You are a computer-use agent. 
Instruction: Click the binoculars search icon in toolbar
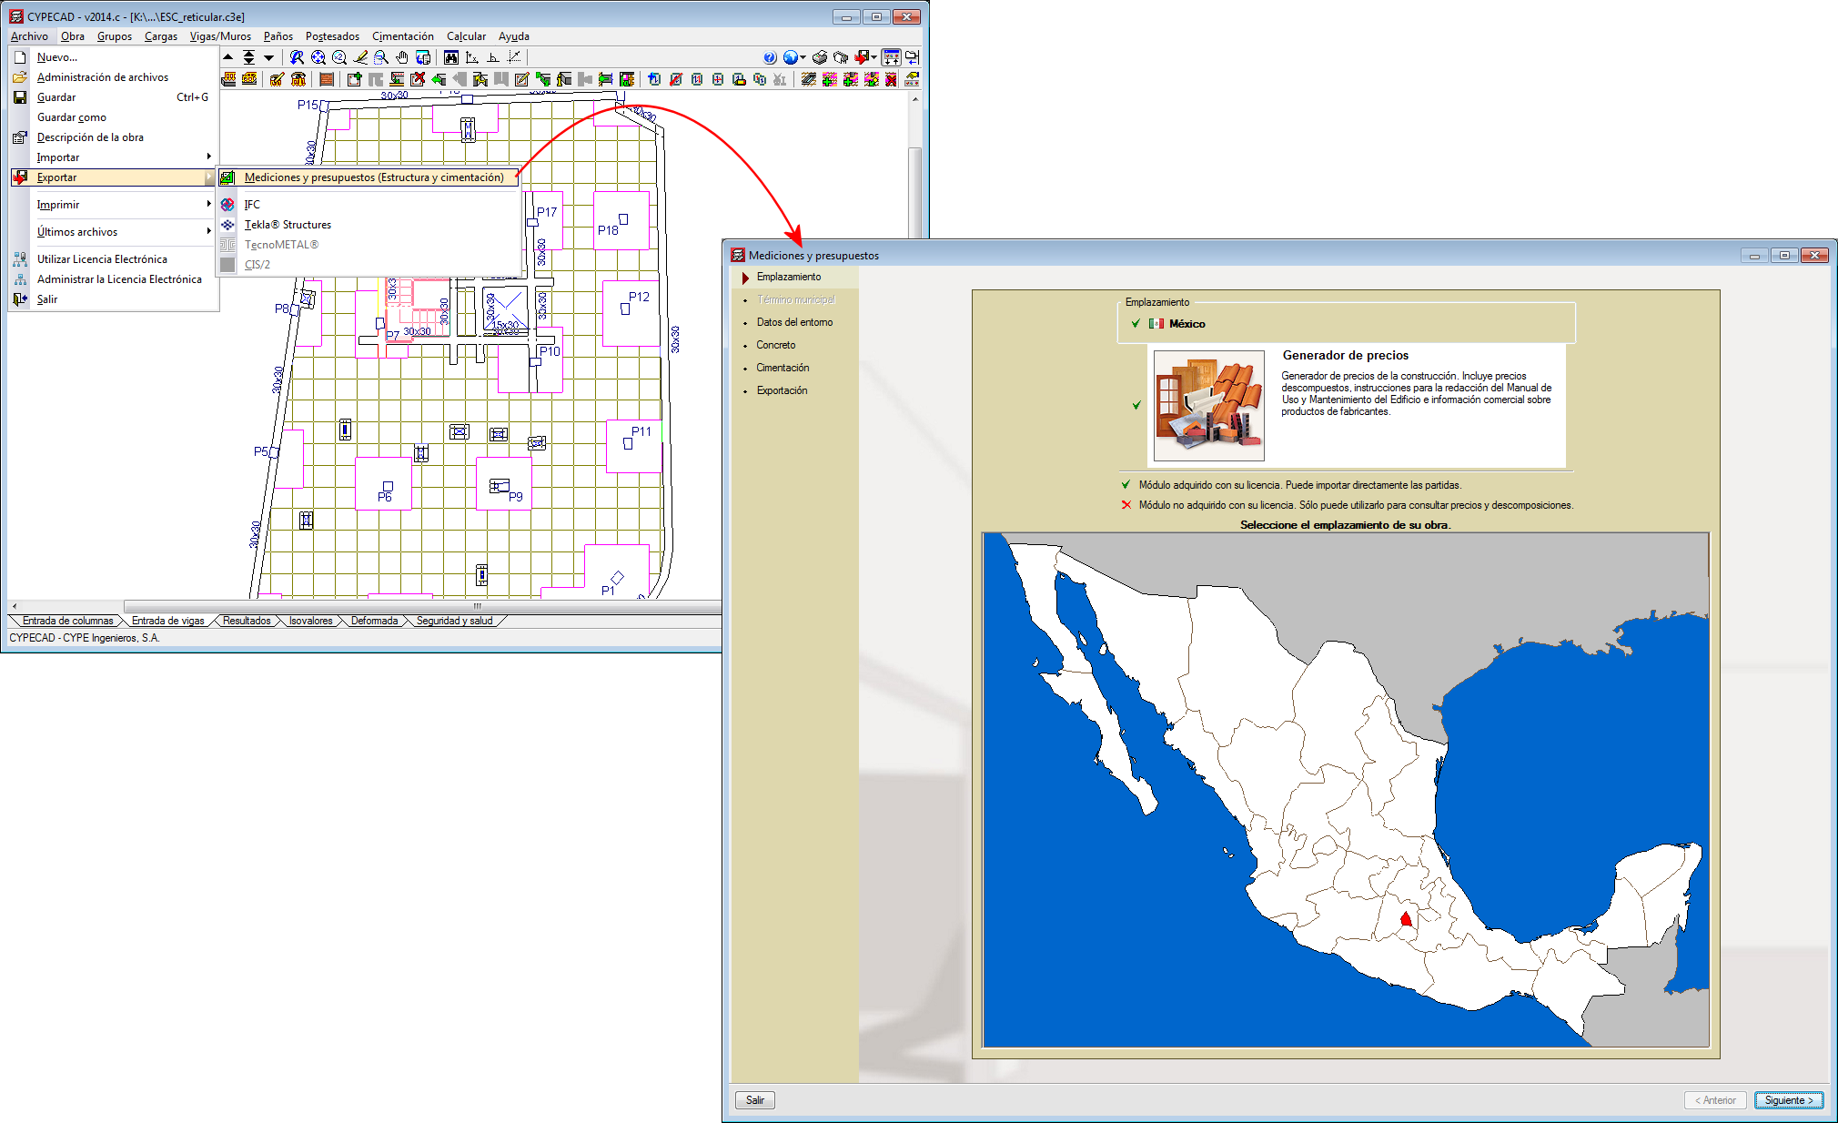[x=451, y=57]
